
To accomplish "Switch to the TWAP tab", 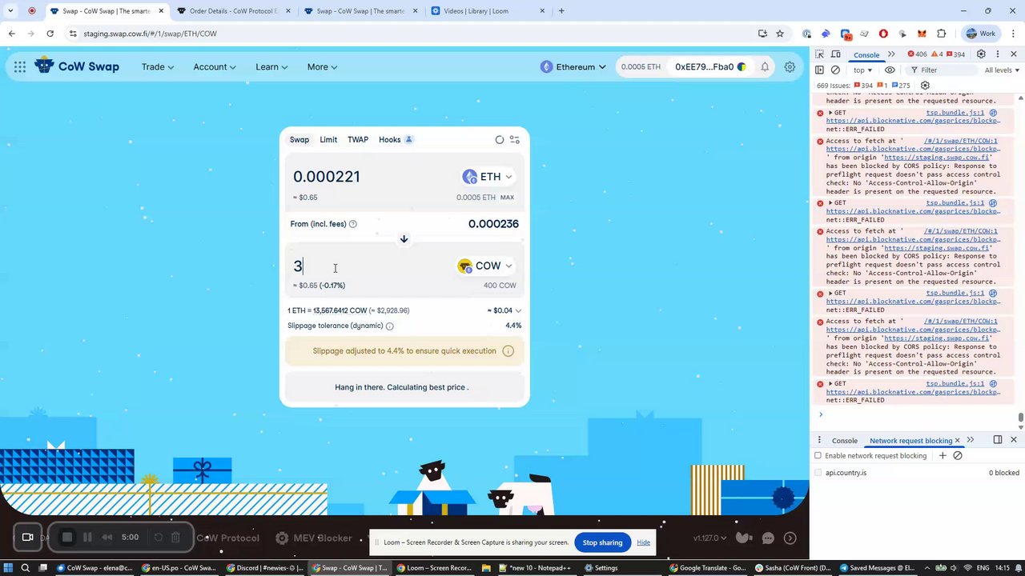I will point(358,140).
